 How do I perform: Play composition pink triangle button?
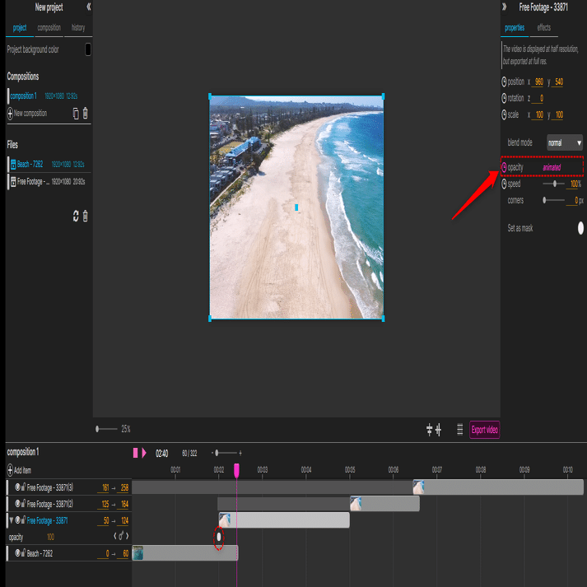coord(144,453)
